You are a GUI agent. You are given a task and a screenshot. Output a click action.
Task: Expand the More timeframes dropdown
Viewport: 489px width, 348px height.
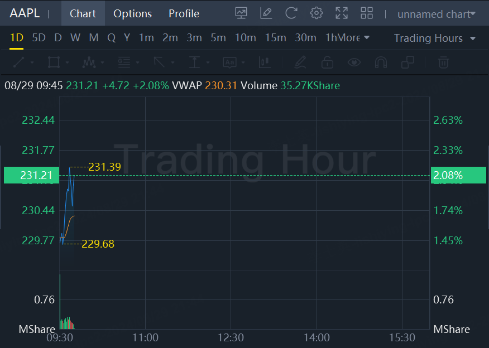pyautogui.click(x=354, y=38)
